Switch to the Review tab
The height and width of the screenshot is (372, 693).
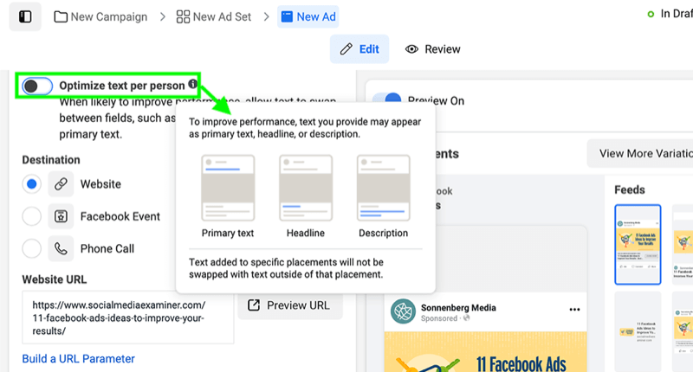click(433, 49)
